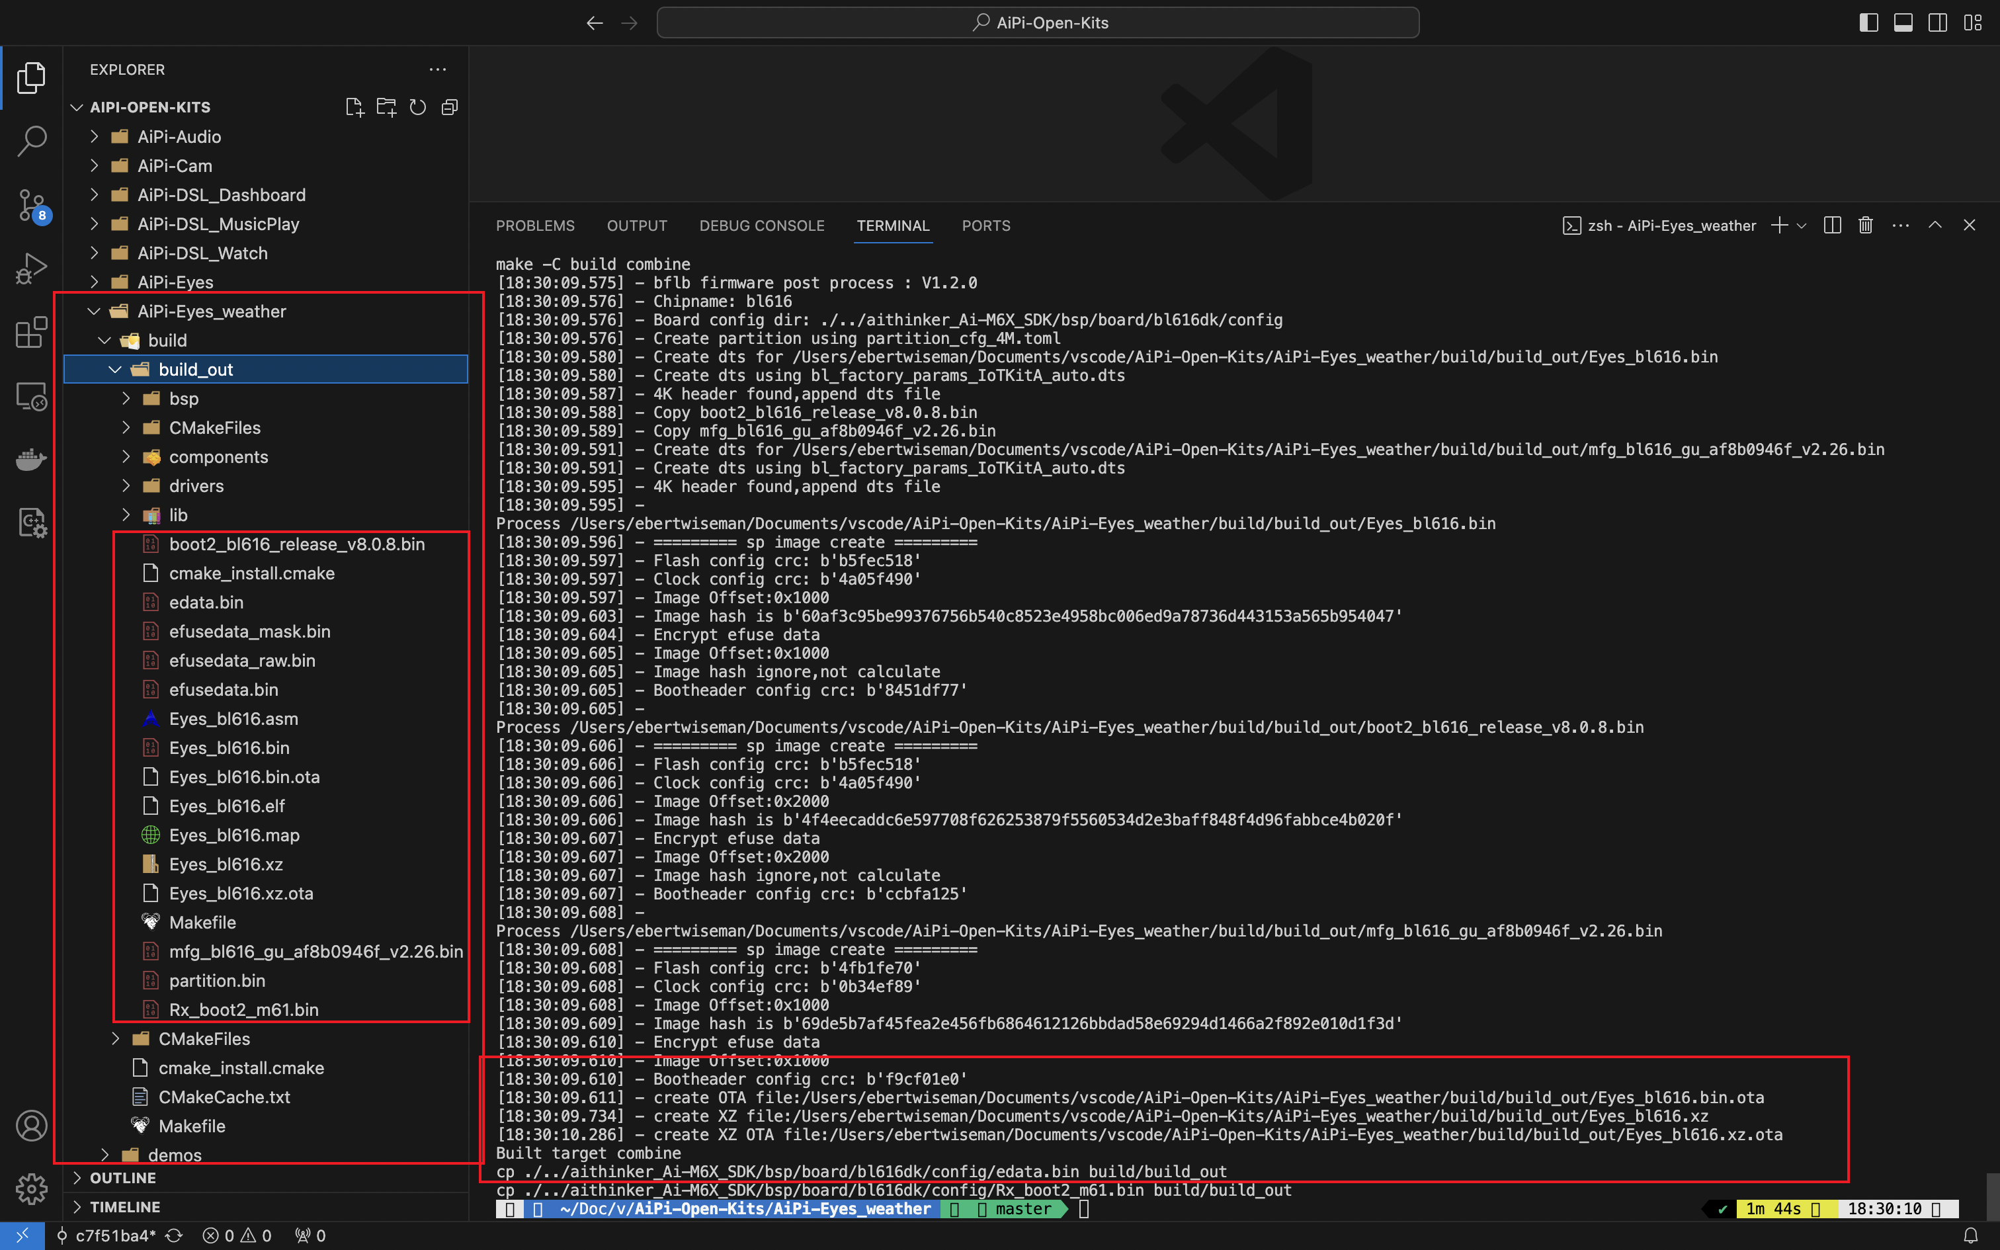Screen dimensions: 2000x1250
Task: Open the Extensions view
Action: pos(31,333)
